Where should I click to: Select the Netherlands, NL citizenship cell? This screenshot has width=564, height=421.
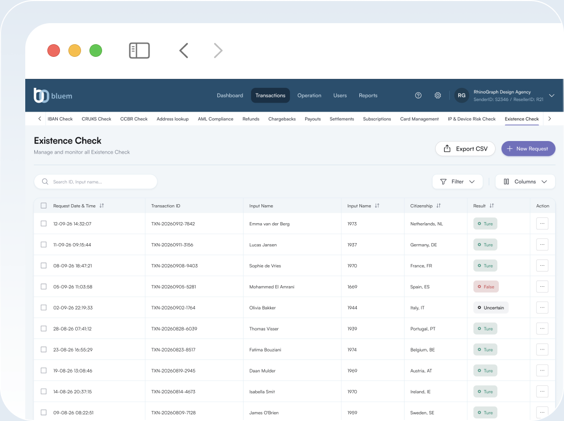427,224
